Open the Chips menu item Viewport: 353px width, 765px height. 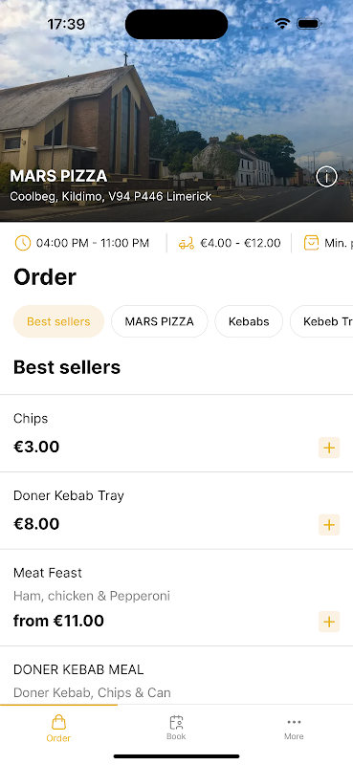176,433
